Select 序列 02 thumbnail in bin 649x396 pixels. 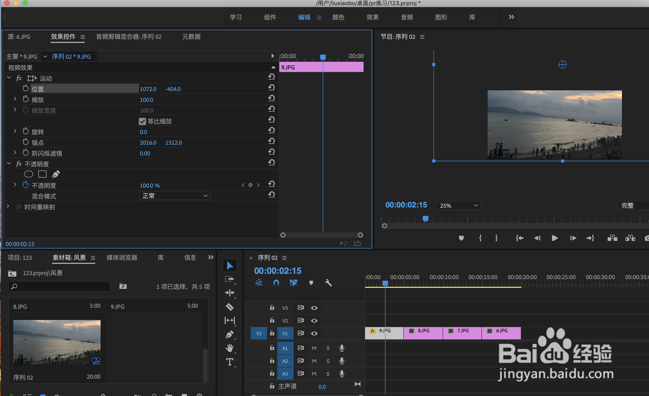click(57, 342)
